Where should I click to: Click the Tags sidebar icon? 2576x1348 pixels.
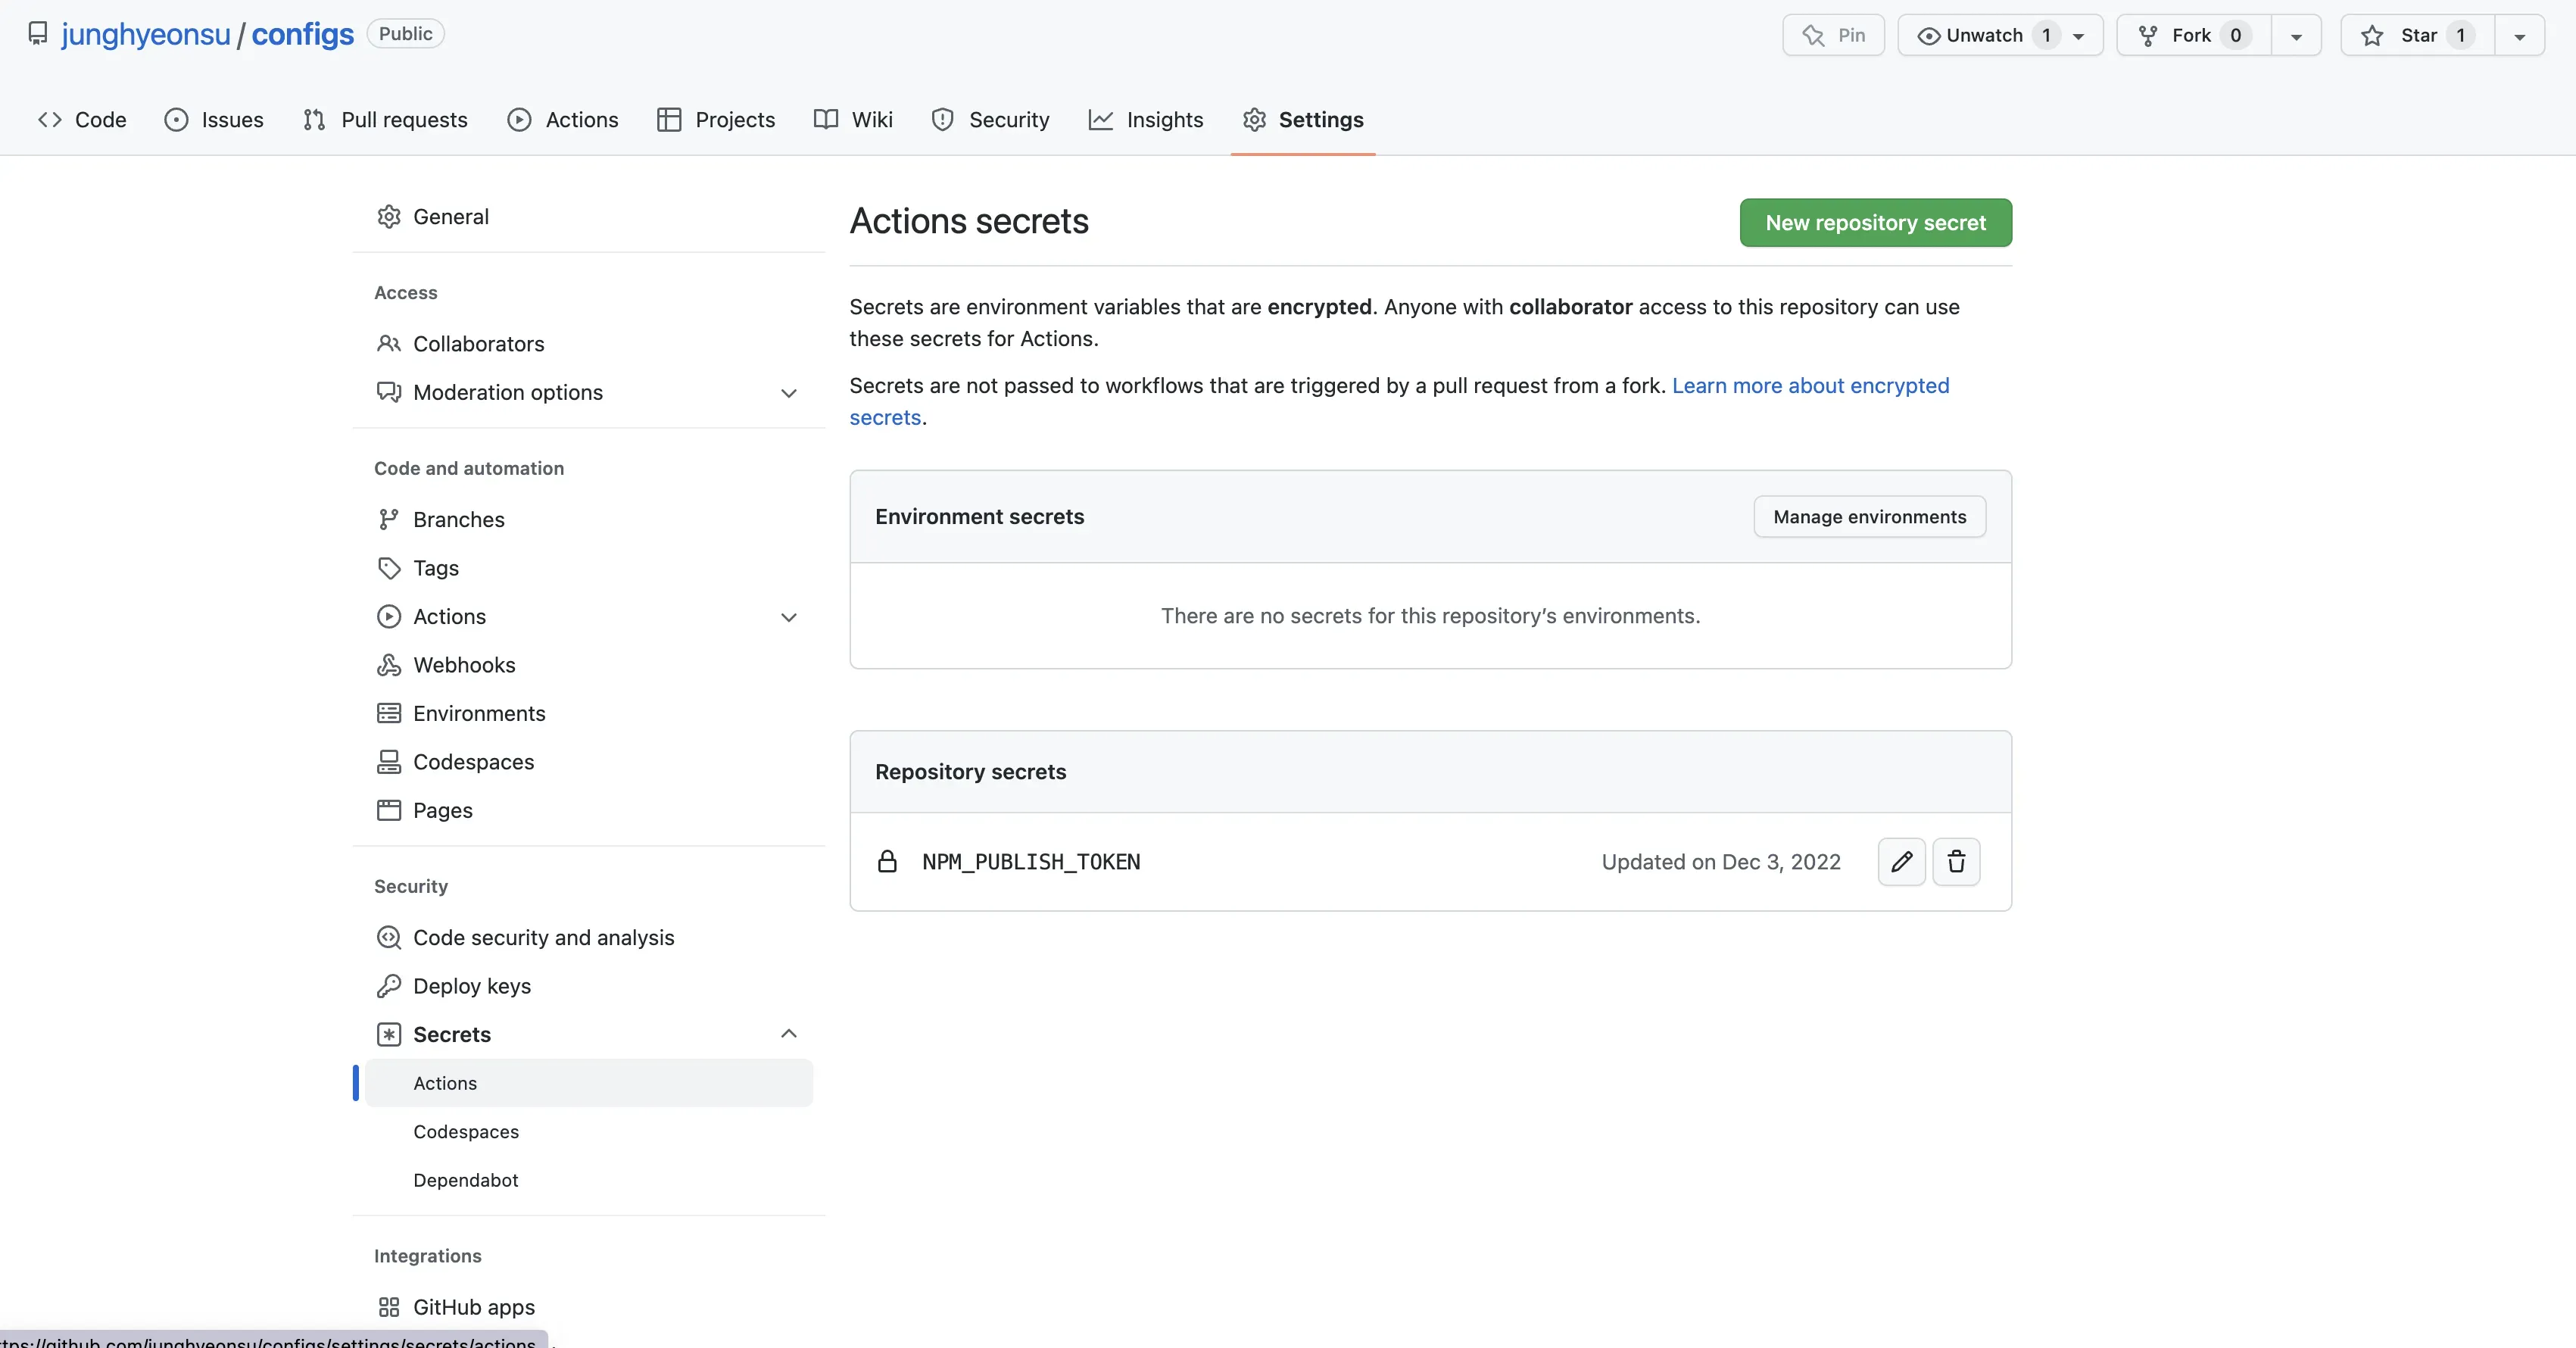tap(388, 568)
